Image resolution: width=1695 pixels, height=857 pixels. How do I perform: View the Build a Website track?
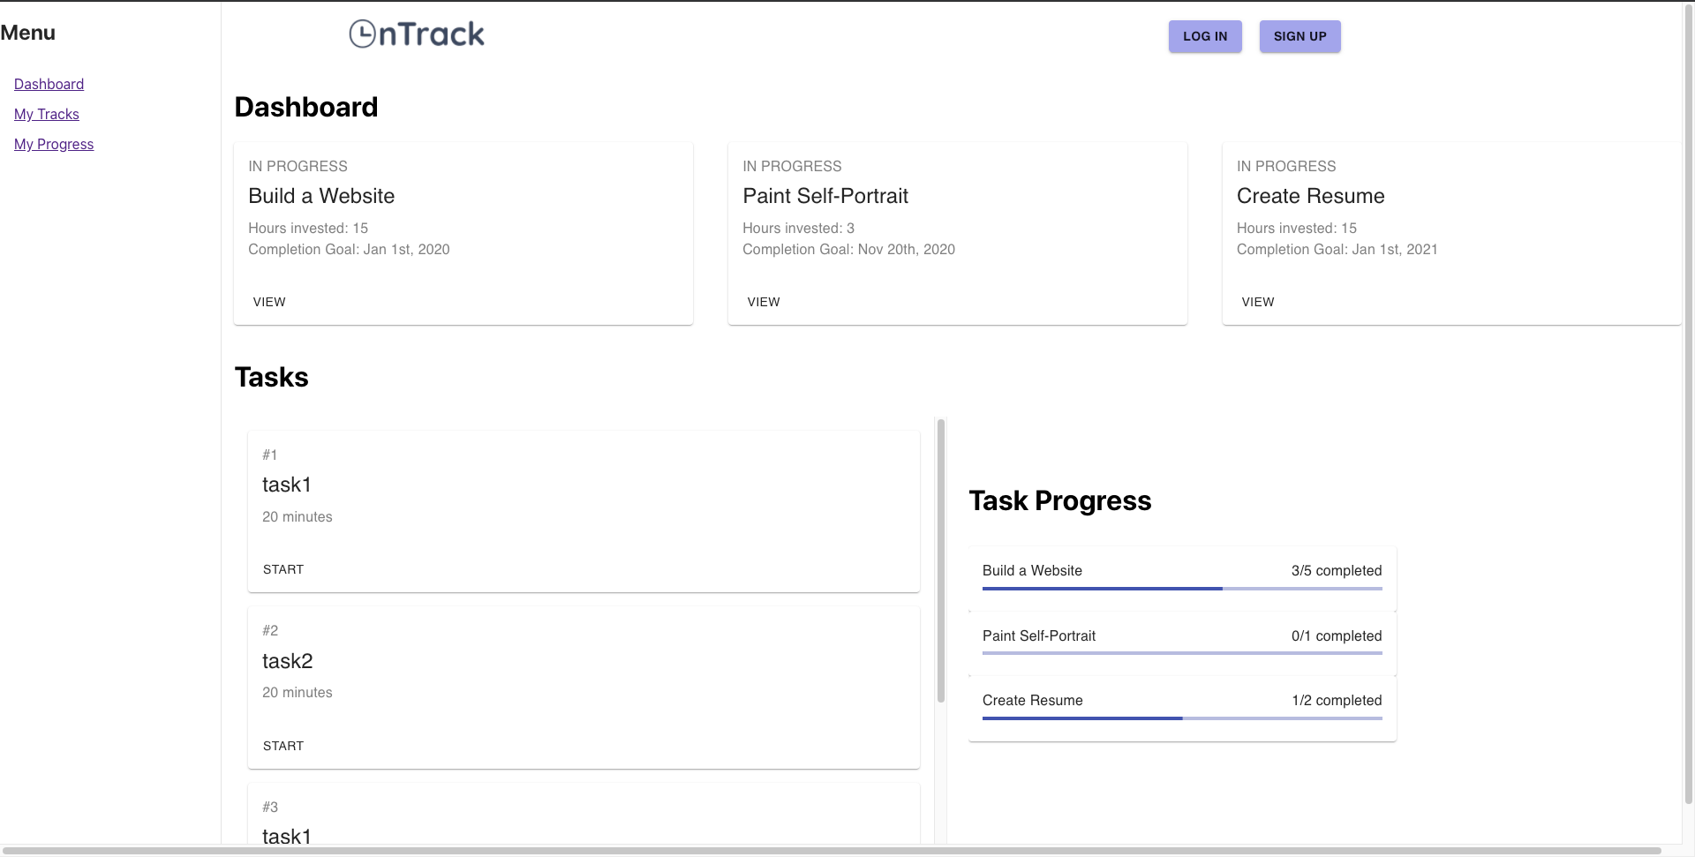click(x=269, y=302)
